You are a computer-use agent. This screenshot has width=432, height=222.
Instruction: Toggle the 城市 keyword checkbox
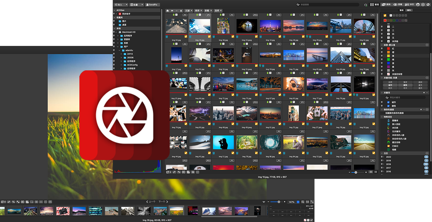tap(388, 102)
